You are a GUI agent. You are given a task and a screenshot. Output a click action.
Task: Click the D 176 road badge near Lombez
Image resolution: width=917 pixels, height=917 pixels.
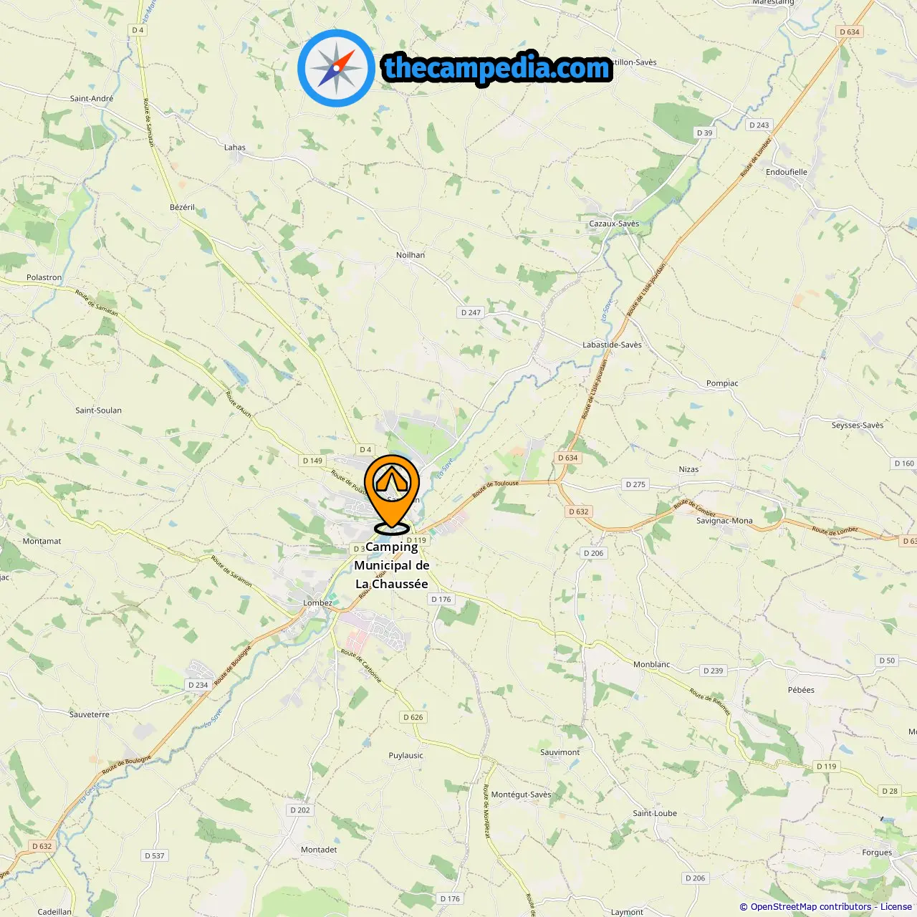(441, 599)
